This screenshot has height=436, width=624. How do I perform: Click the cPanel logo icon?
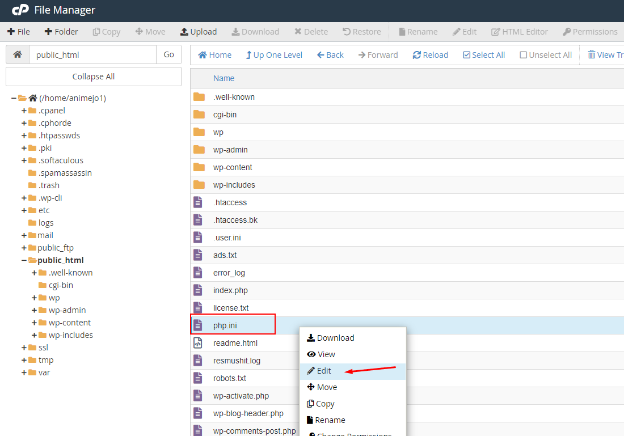click(20, 10)
